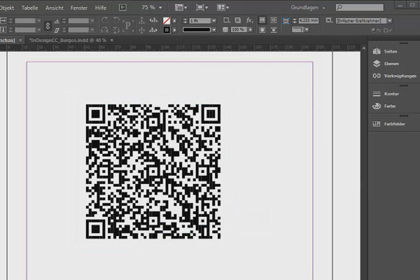The image size is (420, 280).
Task: Click the object style icon
Action: tap(329, 20)
